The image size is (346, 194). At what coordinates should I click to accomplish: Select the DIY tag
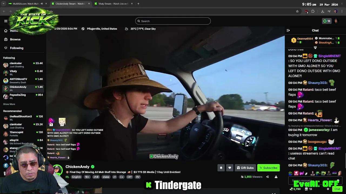coord(129,177)
